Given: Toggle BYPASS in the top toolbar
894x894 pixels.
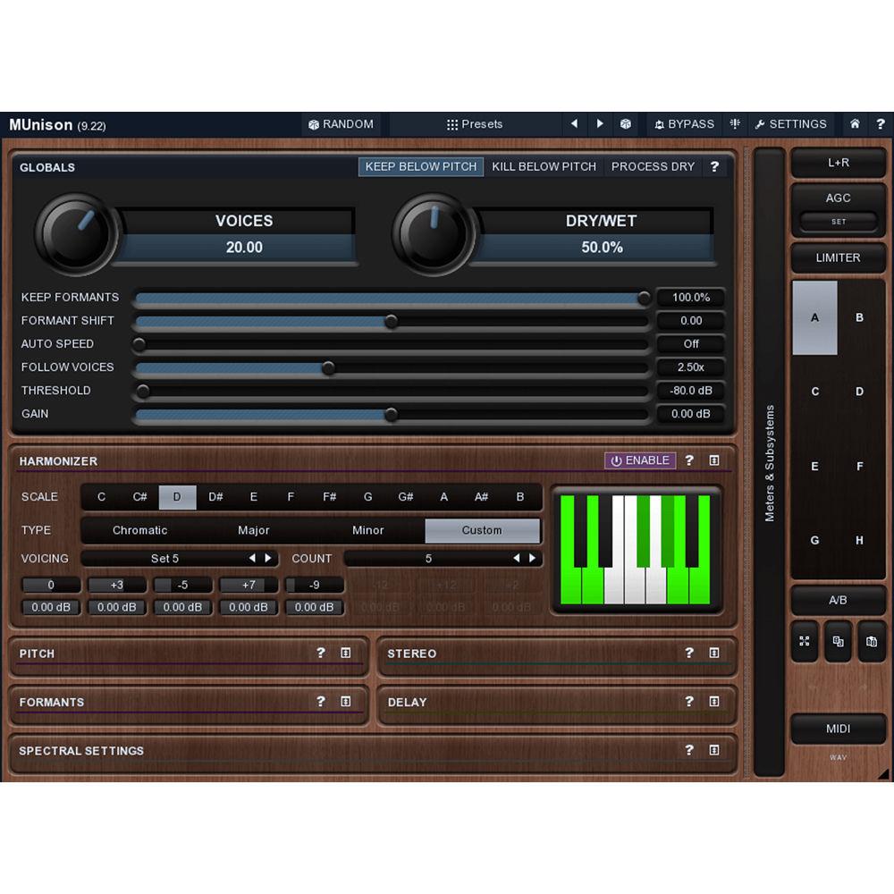Looking at the screenshot, I should pos(685,124).
